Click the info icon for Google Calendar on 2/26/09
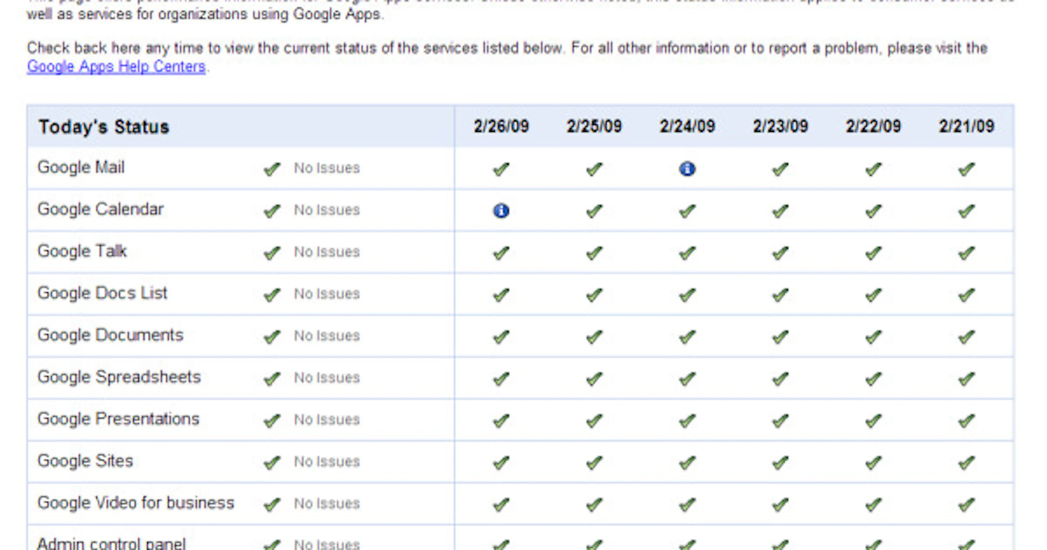Viewport: 1047px width, 550px height. point(501,210)
